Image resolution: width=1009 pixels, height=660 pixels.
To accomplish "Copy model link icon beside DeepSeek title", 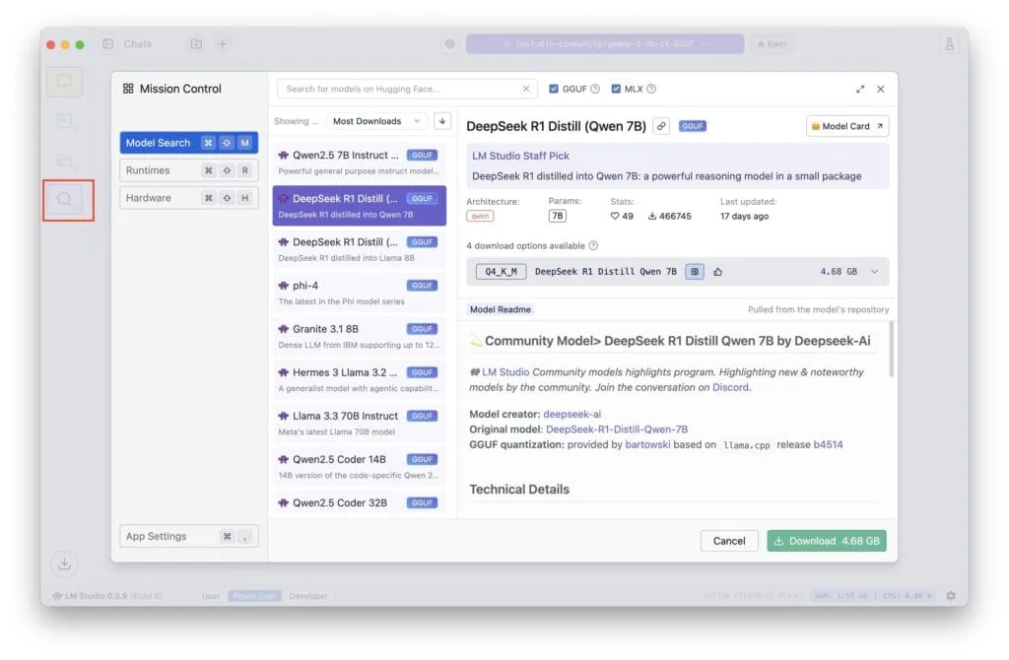I will tap(661, 126).
